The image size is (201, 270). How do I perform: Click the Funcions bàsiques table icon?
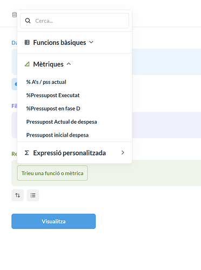[27, 43]
